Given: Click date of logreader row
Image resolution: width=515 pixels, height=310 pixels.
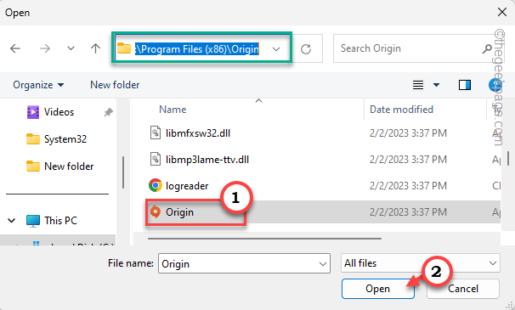Looking at the screenshot, I should click(x=408, y=186).
